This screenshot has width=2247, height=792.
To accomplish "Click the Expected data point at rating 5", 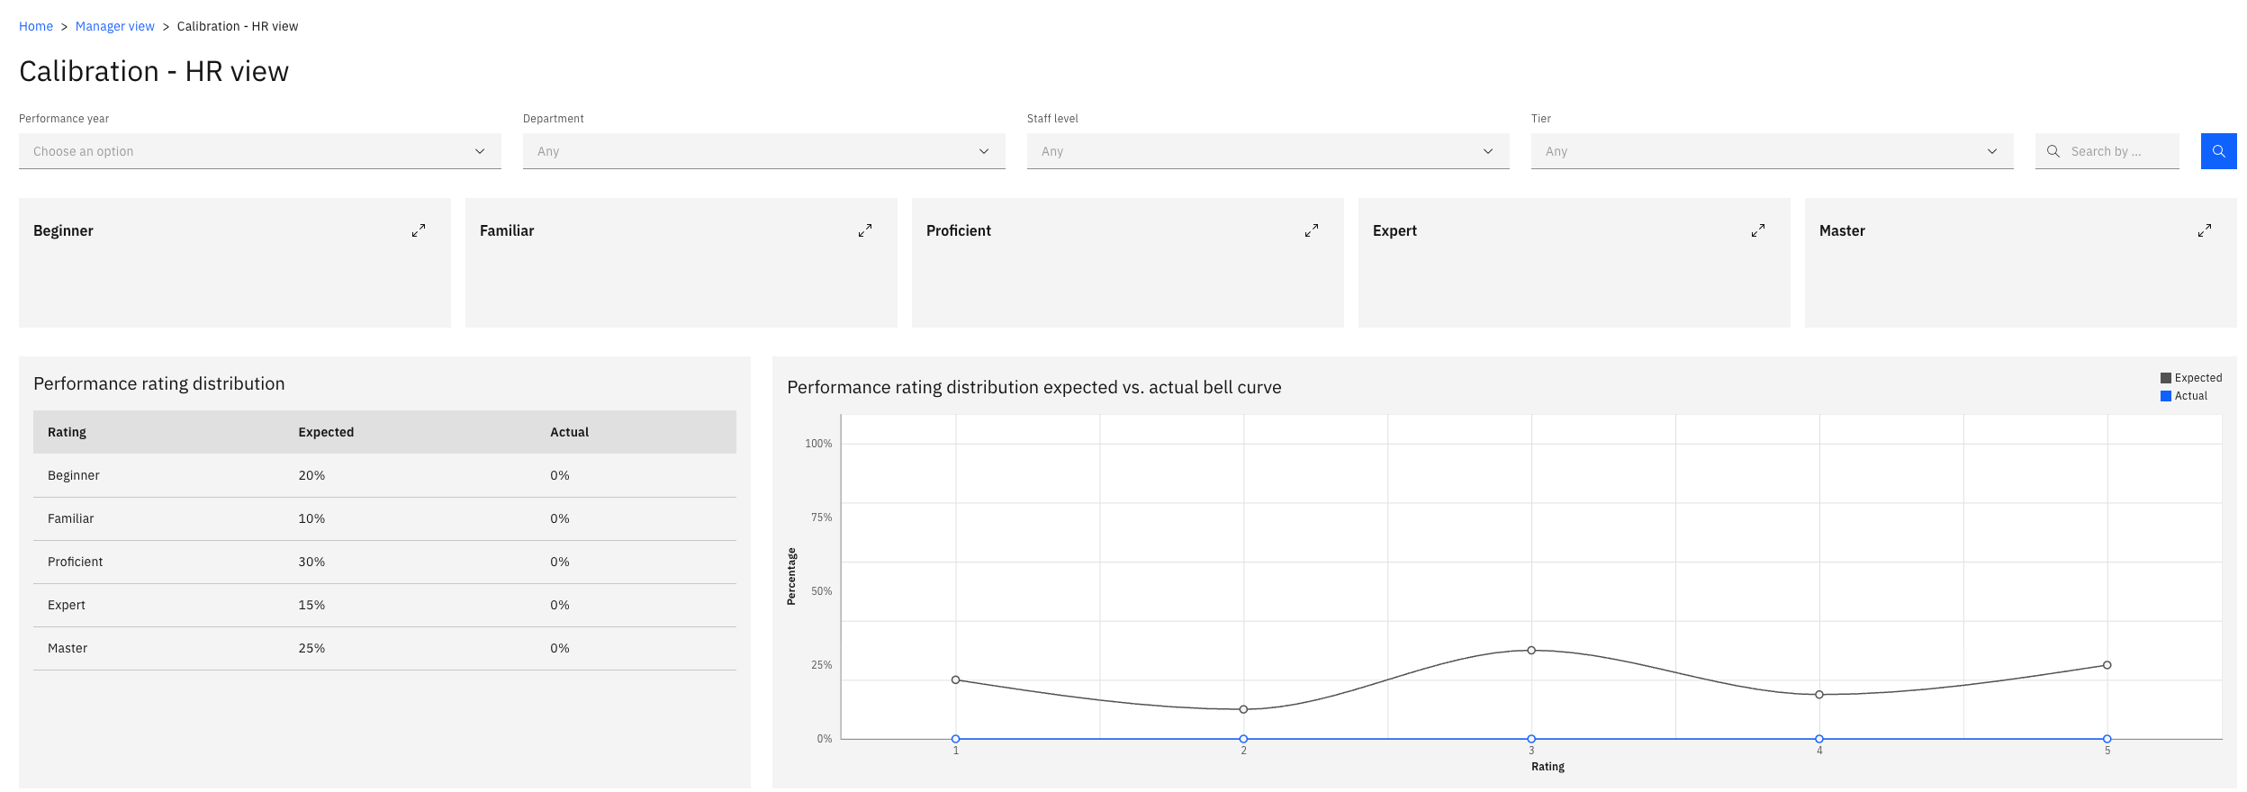I will click(2107, 665).
